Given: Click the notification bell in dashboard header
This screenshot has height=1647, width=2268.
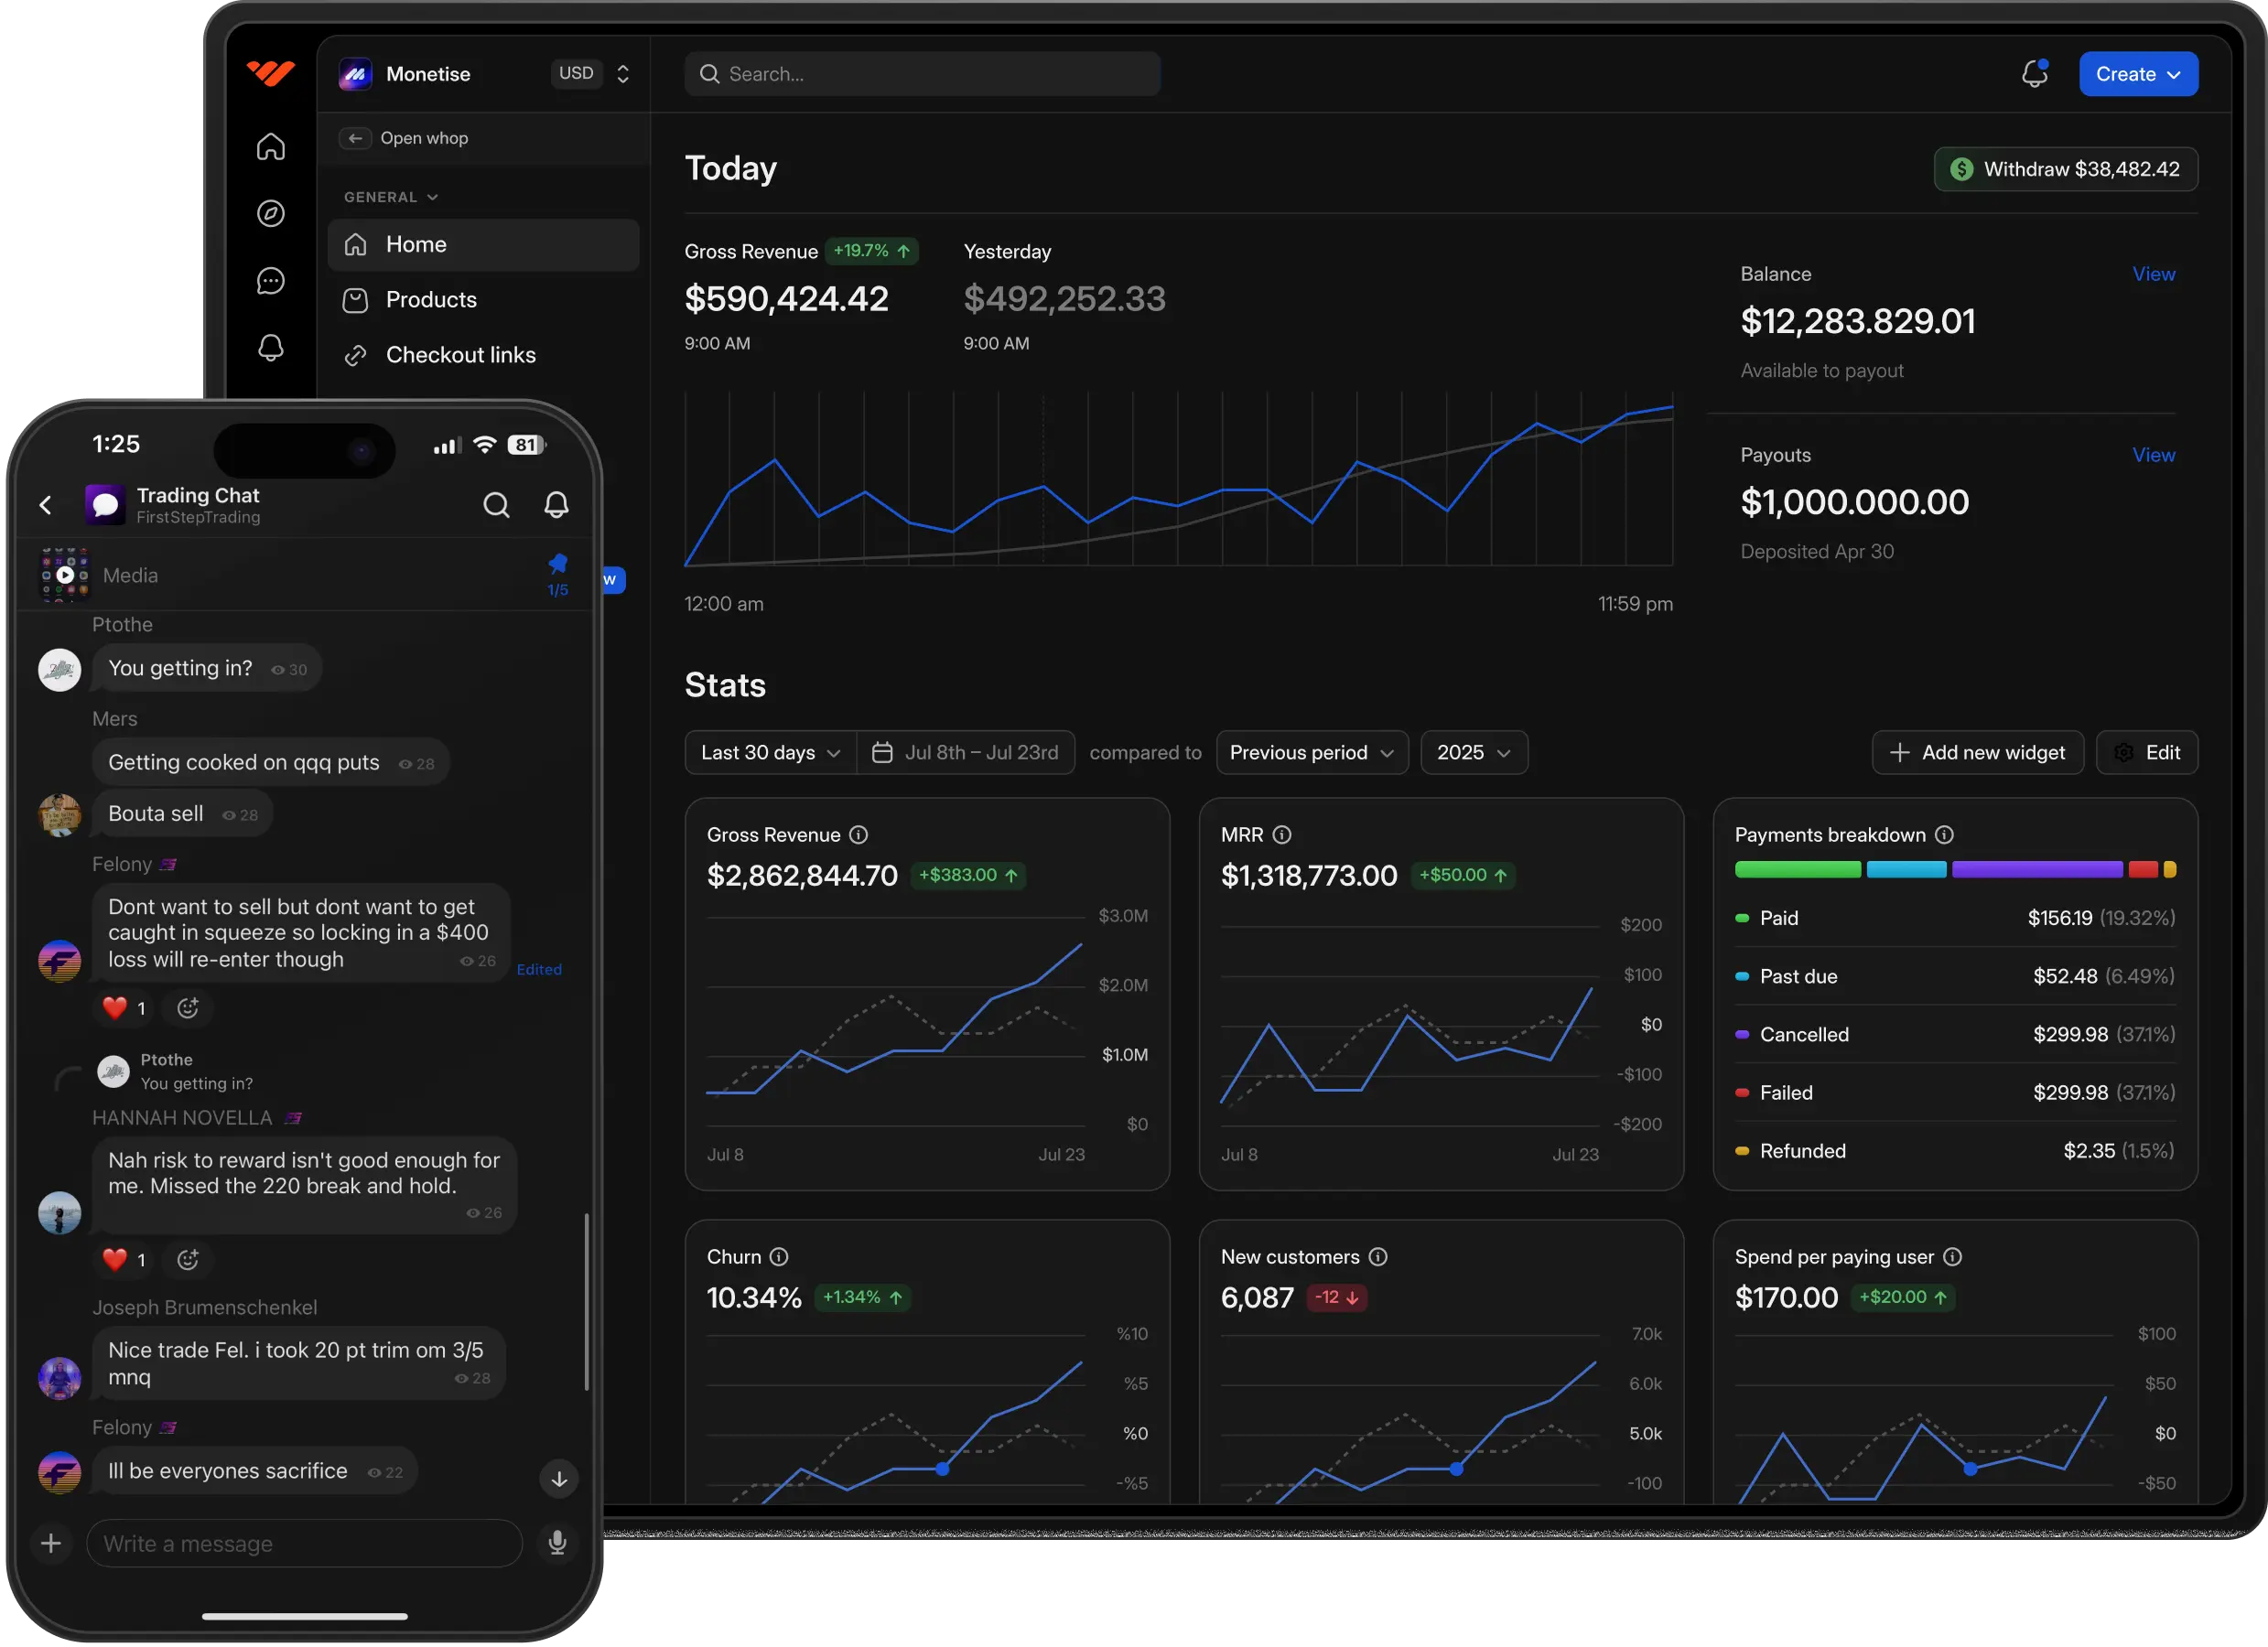Looking at the screenshot, I should click(2033, 74).
